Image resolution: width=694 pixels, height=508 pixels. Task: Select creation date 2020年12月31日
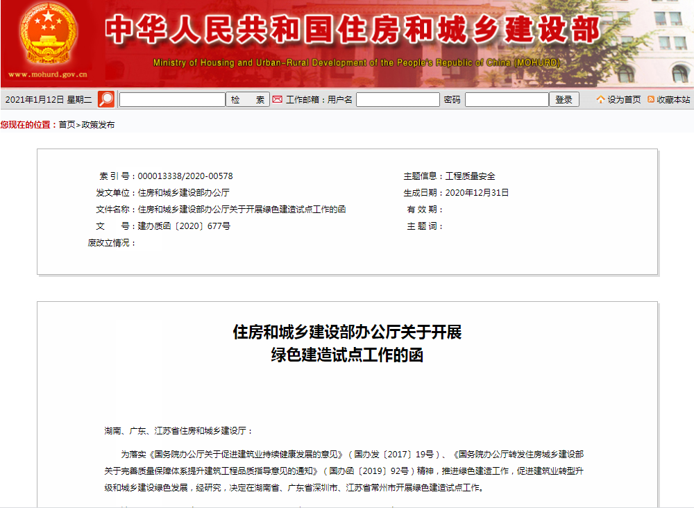(x=477, y=193)
